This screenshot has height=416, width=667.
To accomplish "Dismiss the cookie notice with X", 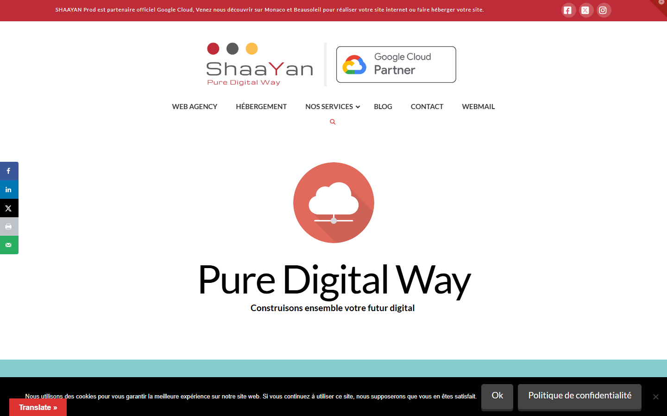I will point(655,397).
